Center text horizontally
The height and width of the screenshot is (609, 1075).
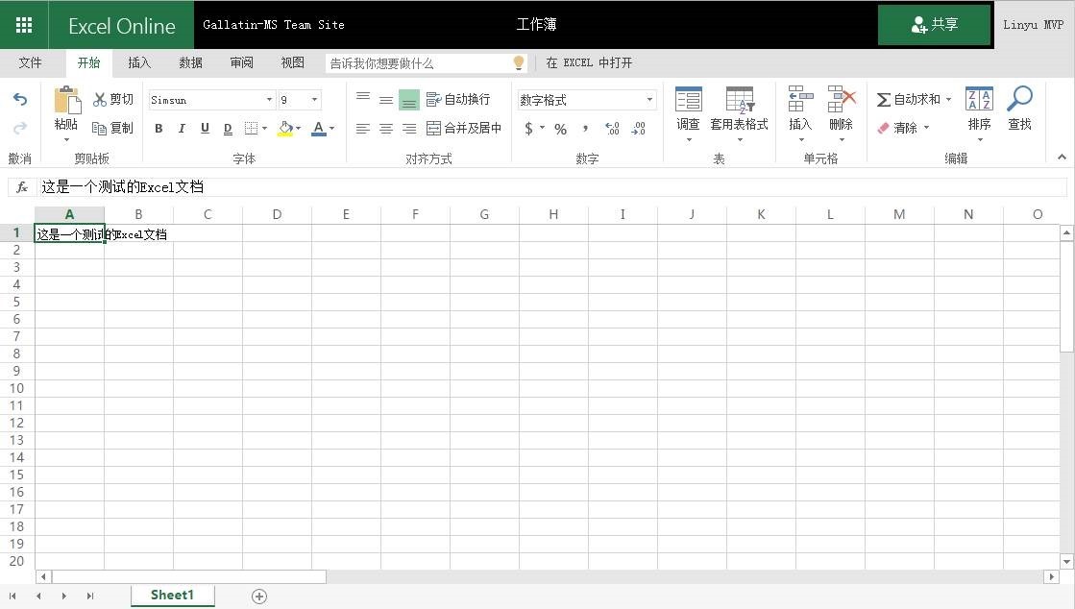(386, 129)
